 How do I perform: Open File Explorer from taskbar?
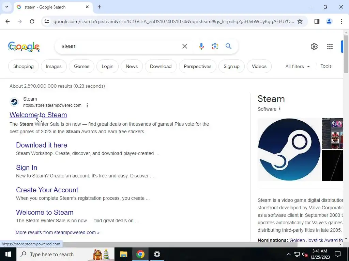click(123, 254)
